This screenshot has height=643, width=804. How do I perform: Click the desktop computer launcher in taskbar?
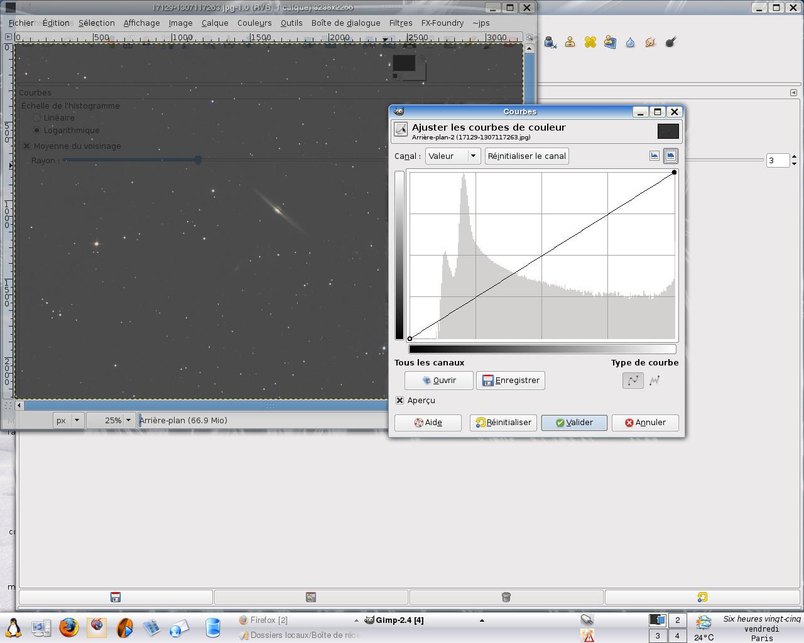[41, 627]
